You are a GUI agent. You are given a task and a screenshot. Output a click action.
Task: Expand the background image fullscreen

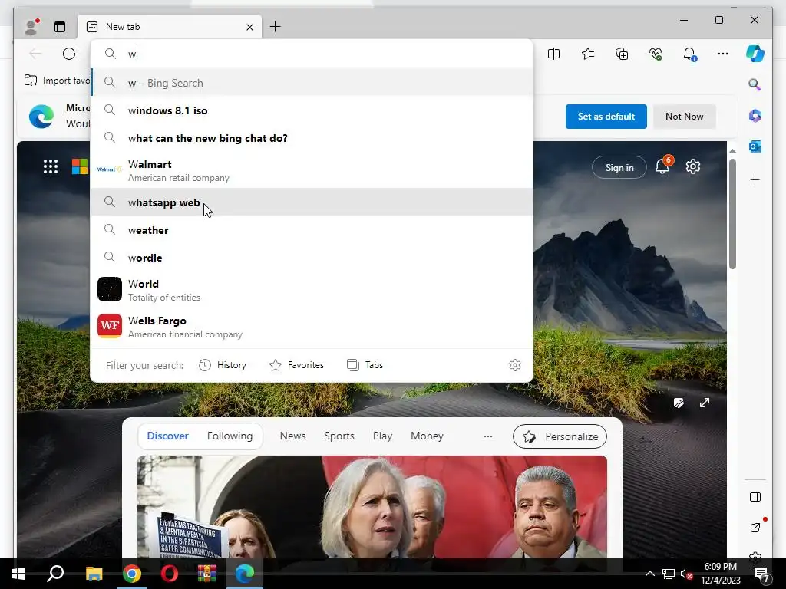705,403
